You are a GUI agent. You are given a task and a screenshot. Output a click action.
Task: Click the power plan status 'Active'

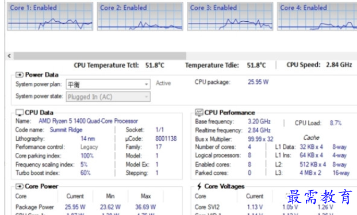tap(163, 83)
